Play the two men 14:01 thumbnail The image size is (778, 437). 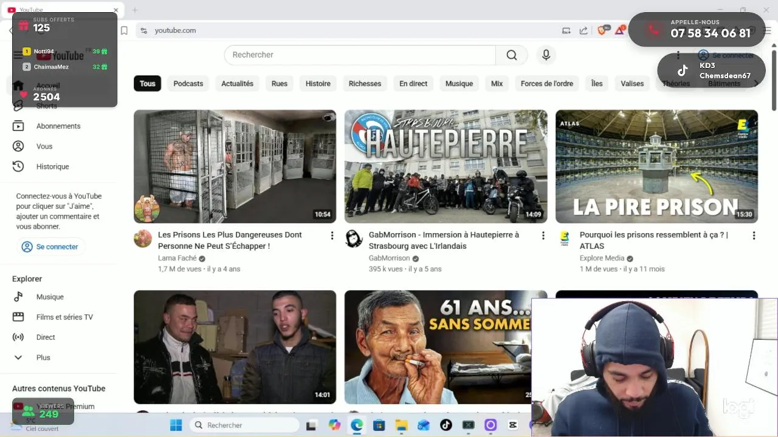(x=235, y=347)
